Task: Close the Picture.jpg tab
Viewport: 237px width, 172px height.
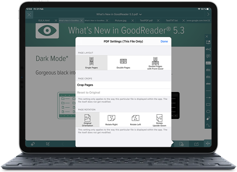Action: [132, 21]
